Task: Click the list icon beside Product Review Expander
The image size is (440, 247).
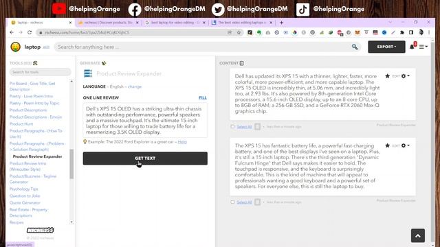Action: click(x=88, y=73)
